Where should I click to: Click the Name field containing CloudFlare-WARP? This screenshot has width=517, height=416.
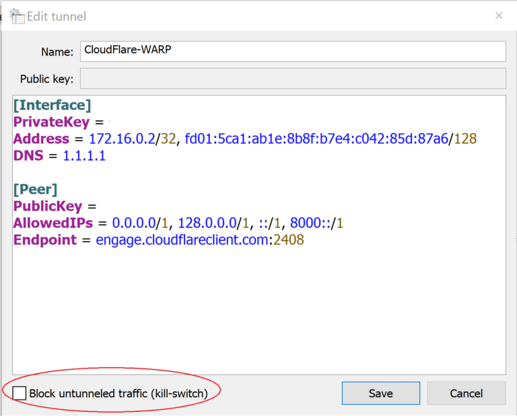tap(293, 50)
